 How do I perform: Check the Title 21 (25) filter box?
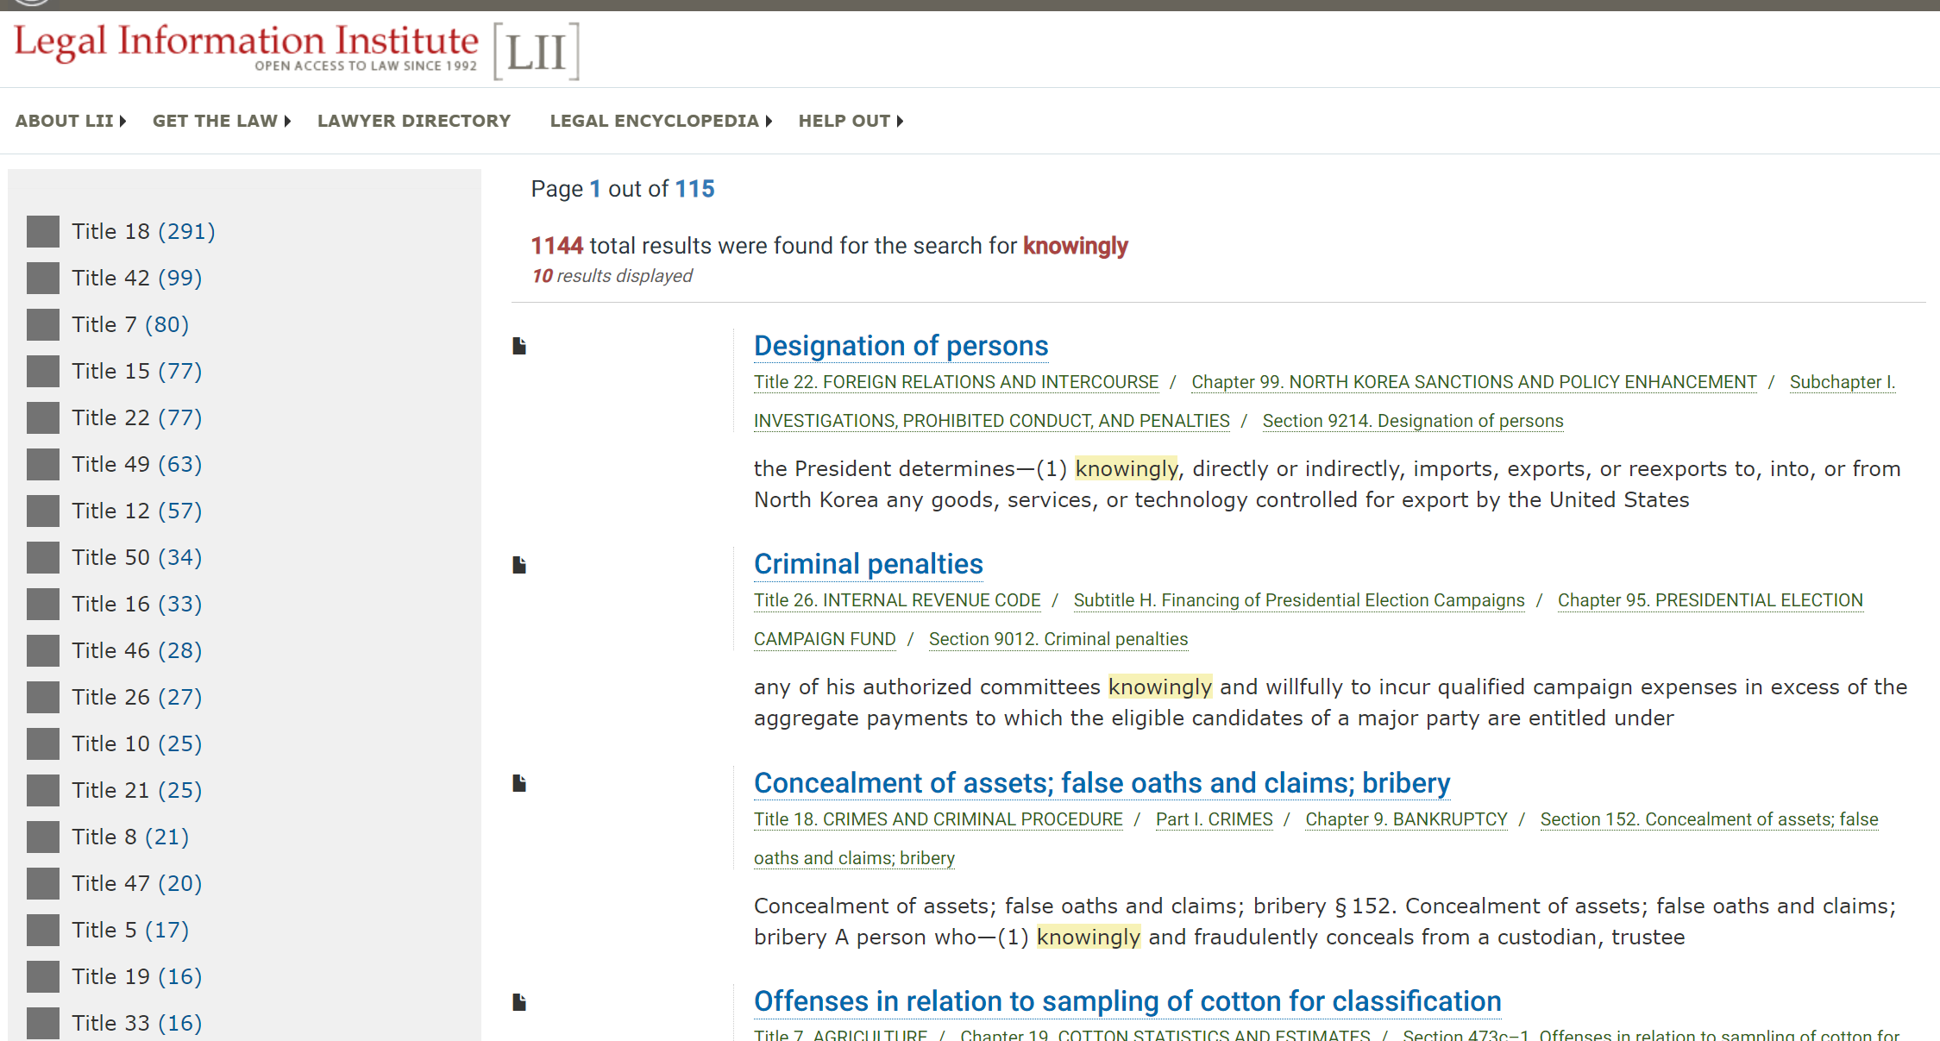click(43, 790)
